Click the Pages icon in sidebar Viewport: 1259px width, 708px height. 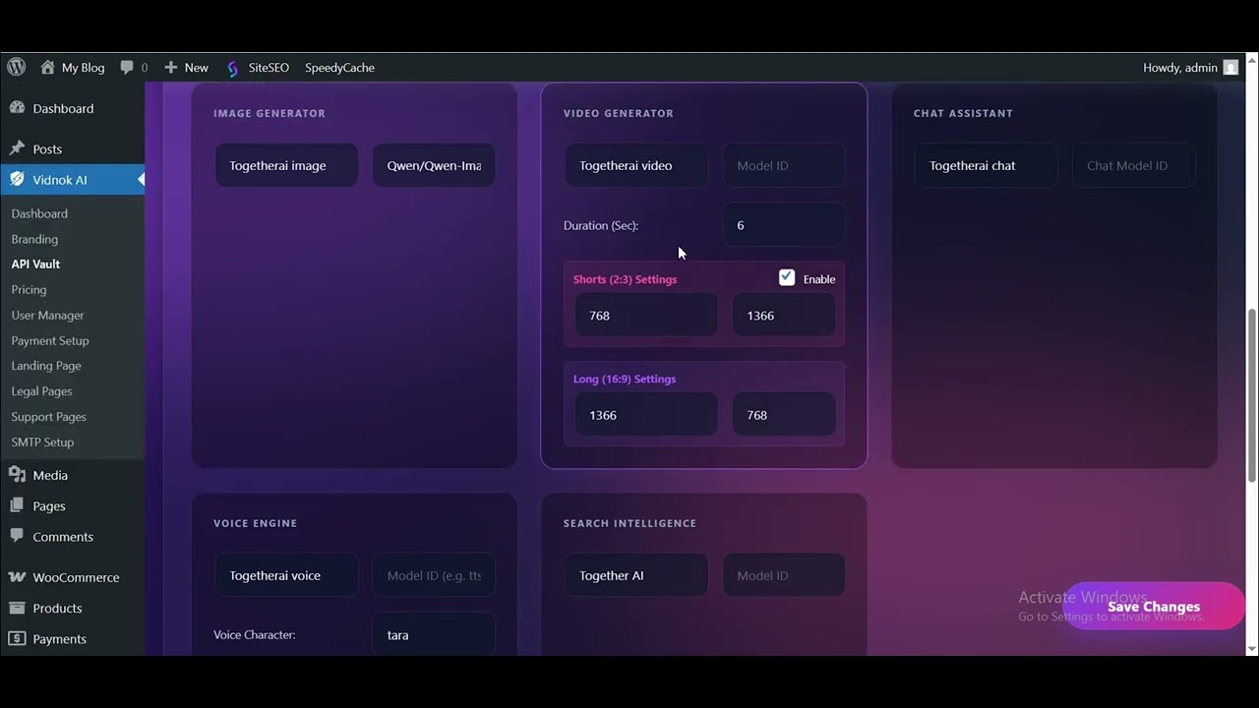pos(17,505)
